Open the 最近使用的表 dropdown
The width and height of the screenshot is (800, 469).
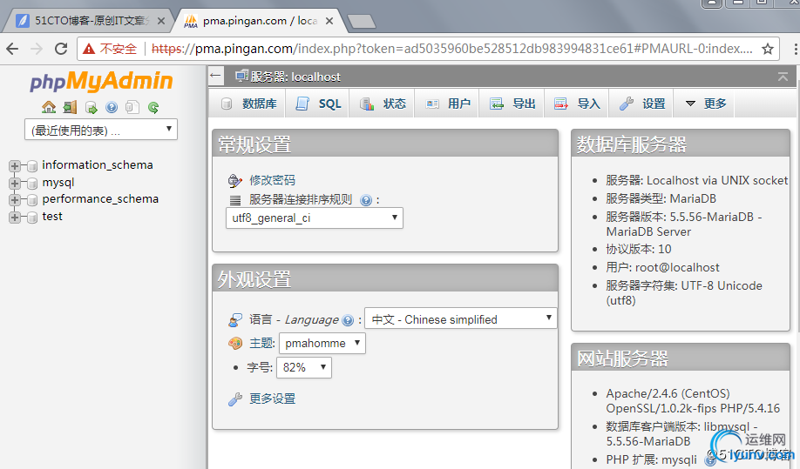pos(101,130)
